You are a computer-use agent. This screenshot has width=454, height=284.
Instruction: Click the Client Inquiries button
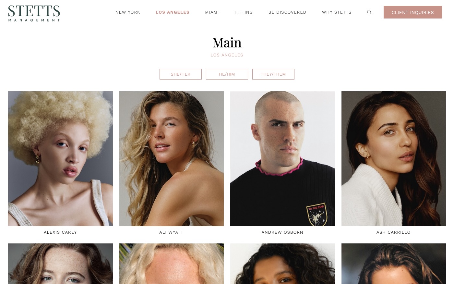[412, 12]
